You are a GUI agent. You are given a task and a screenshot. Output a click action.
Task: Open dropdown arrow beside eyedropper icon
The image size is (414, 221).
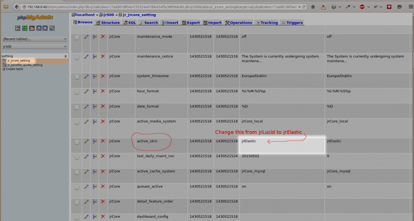click(354, 7)
